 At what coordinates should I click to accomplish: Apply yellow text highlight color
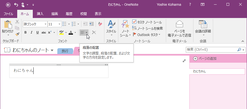tap(61, 32)
